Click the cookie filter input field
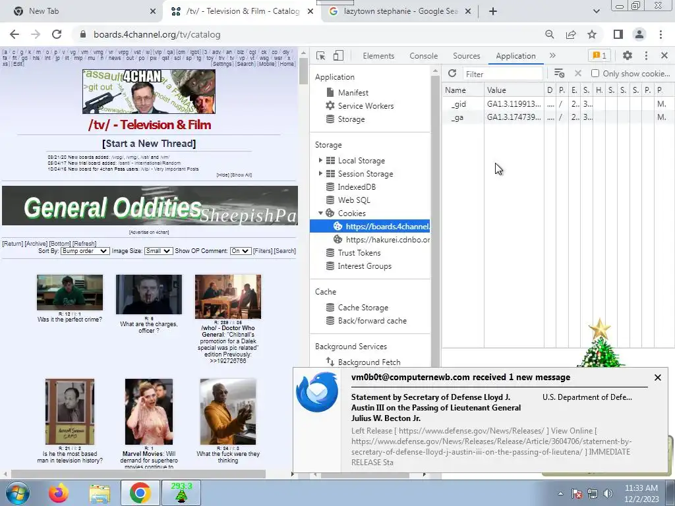The height and width of the screenshot is (506, 675). tap(502, 74)
